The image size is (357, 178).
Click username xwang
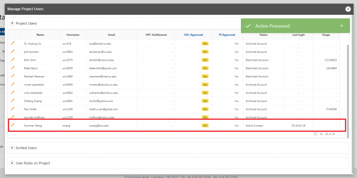pyautogui.click(x=66, y=126)
